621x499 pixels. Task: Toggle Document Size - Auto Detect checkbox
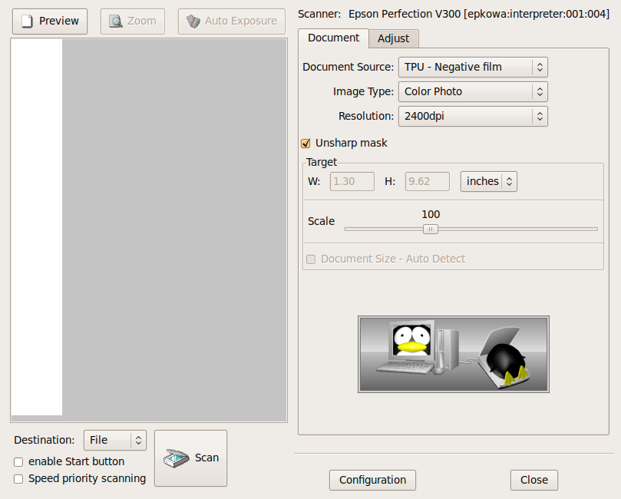(x=311, y=259)
